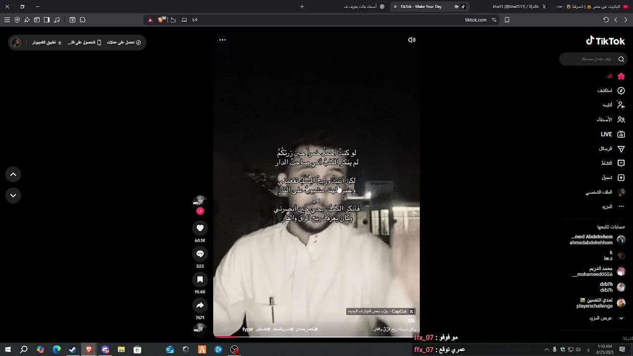Open the Windows Start menu

pos(8,350)
